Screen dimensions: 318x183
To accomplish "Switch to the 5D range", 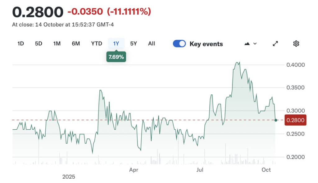I will (x=39, y=44).
